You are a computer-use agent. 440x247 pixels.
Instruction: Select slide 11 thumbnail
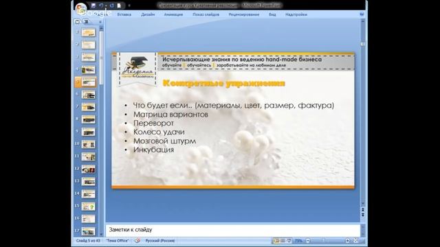coord(89,157)
